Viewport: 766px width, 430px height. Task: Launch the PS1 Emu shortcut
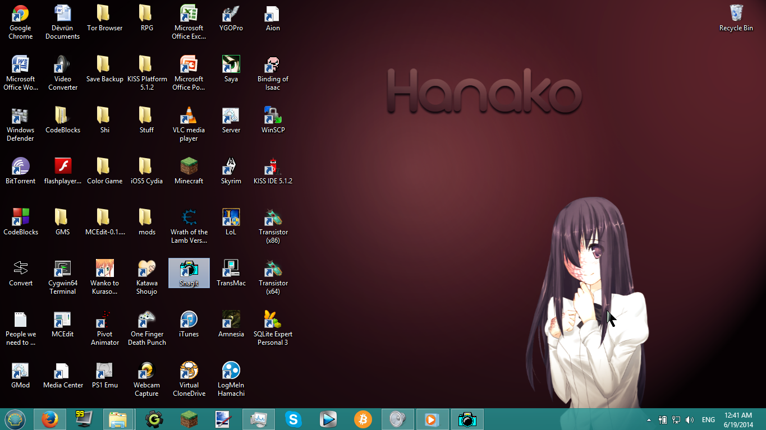[x=105, y=376]
